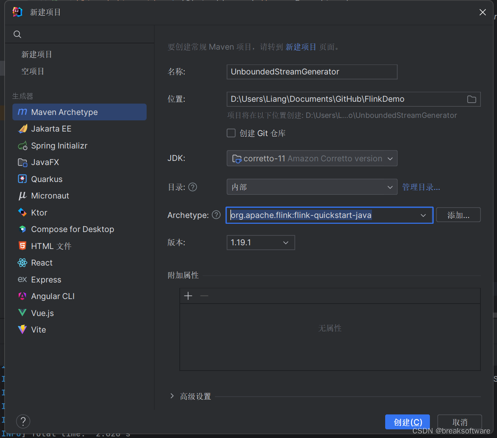Select Spring Initializr generator

click(80, 146)
